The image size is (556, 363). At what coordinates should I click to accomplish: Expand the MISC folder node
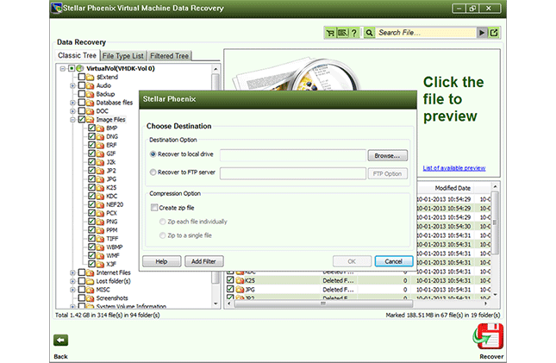click(72, 290)
